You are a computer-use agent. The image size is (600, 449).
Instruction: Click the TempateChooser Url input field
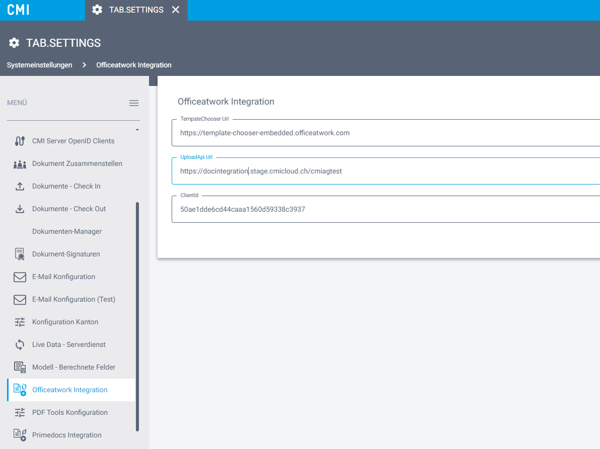pyautogui.click(x=386, y=133)
